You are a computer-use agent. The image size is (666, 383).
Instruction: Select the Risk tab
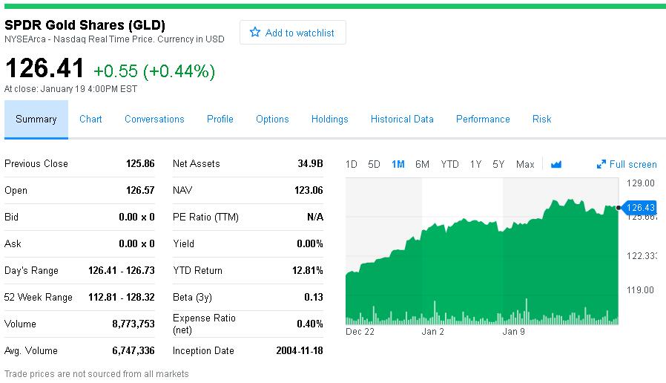pos(541,120)
